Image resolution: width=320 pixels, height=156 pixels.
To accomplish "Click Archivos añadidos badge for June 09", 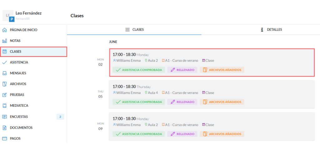I will pyautogui.click(x=222, y=134).
